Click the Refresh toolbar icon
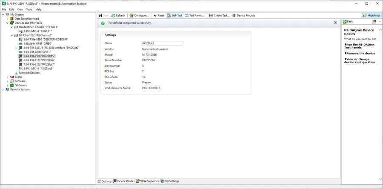The image size is (383, 189). 118,15
